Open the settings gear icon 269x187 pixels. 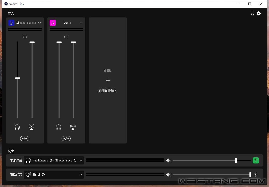259,13
